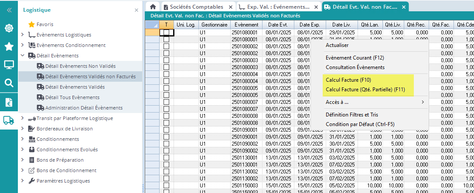Click the magnifier search icon in sidebar

click(9, 83)
